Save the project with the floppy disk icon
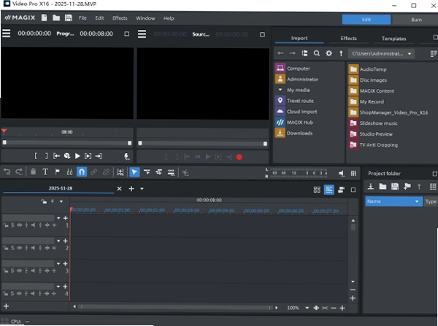Image resolution: width=438 pixels, height=326 pixels. coord(68,18)
